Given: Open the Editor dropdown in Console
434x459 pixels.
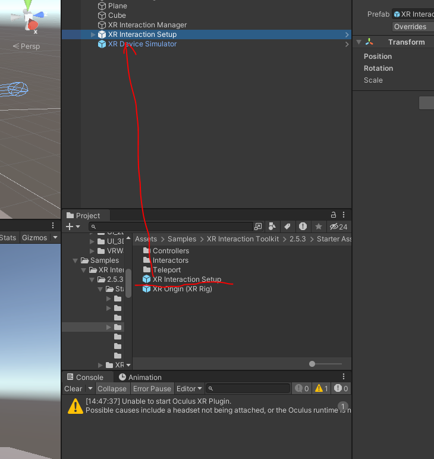Looking at the screenshot, I should 189,389.
